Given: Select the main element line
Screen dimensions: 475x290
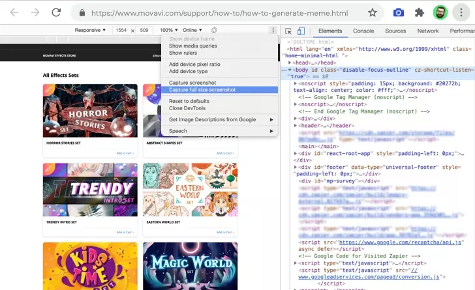Looking at the screenshot, I should pos(318,146).
